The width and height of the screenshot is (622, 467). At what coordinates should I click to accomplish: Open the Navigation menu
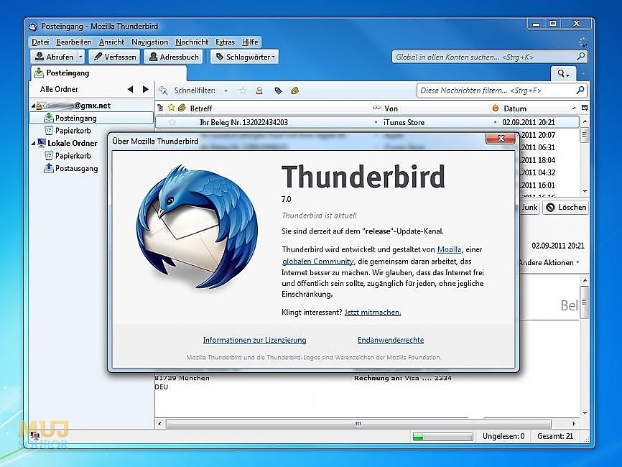coord(149,42)
